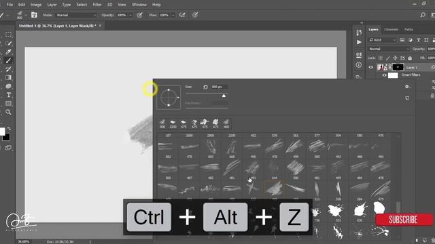Select the Brush tool in toolbar

point(8,60)
